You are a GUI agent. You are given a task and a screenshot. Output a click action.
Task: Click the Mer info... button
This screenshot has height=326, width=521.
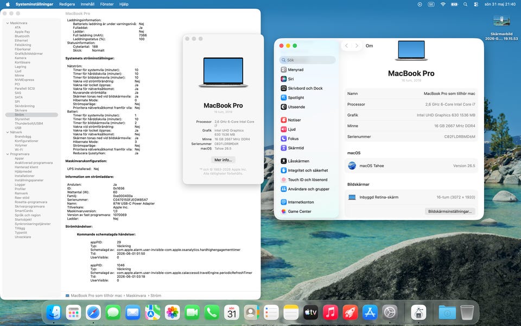pos(223,160)
